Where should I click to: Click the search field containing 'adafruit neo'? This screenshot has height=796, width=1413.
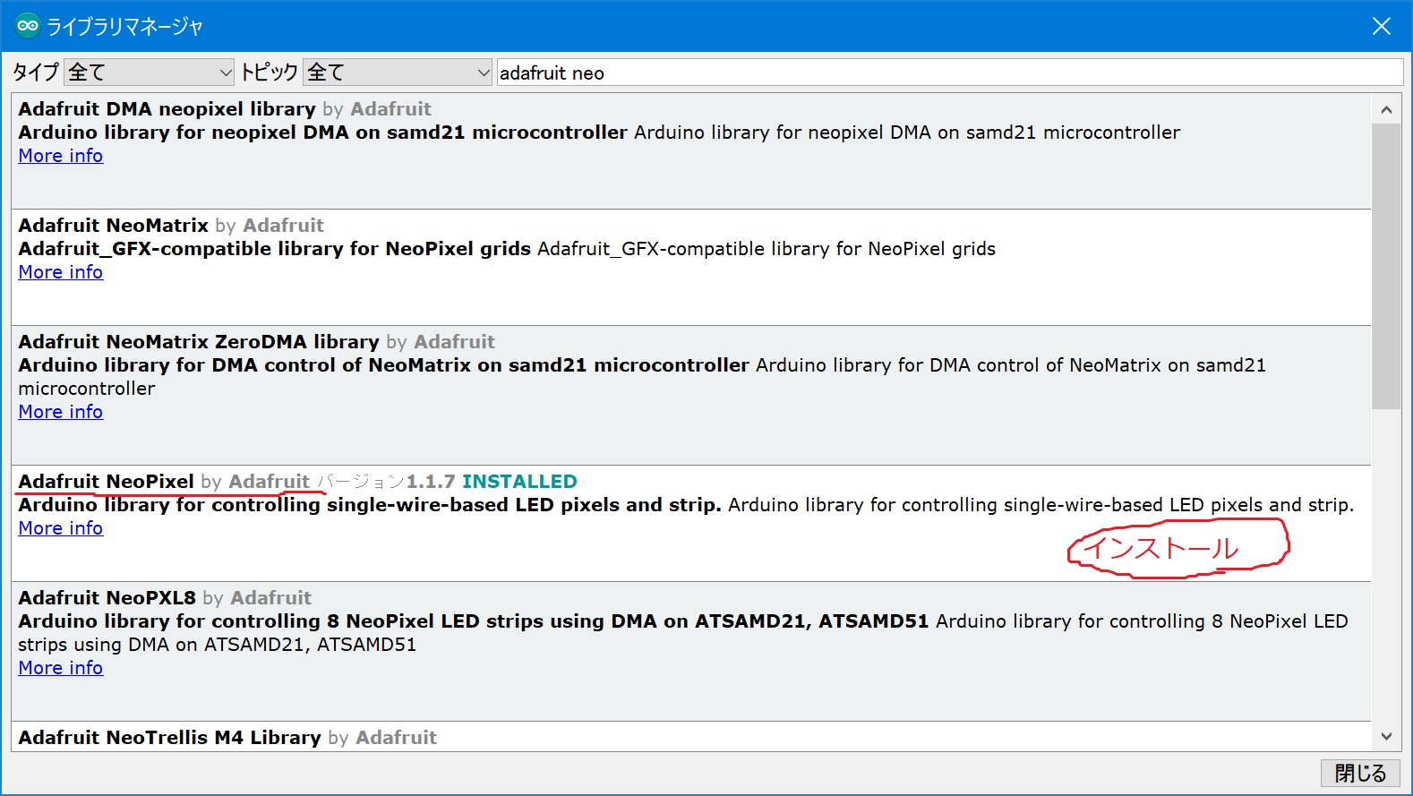tap(949, 73)
